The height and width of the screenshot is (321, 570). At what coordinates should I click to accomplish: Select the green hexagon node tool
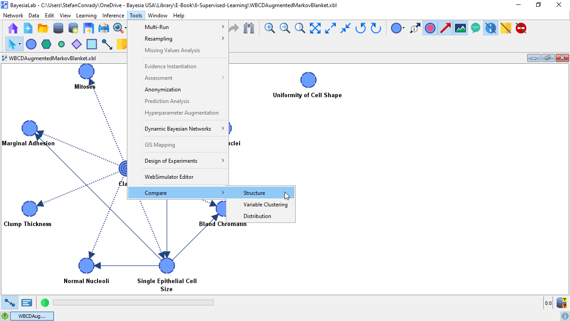[46, 44]
